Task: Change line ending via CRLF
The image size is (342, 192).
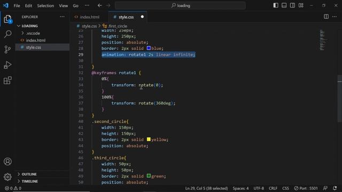Action: coord(273,188)
